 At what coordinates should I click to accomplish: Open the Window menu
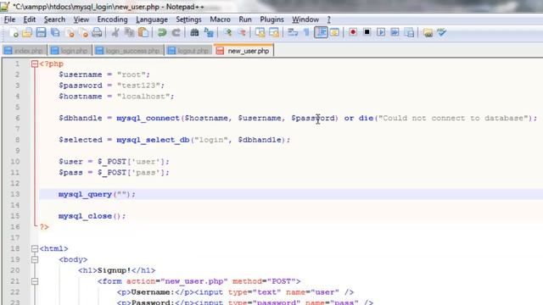pos(305,19)
